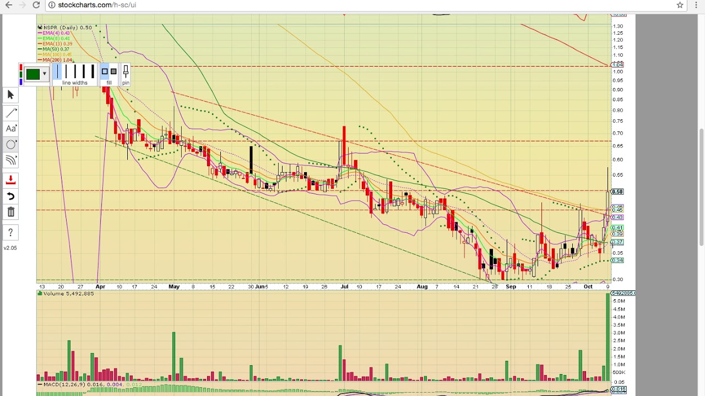Click the MA(200) 1.04 legend entry
The width and height of the screenshot is (705, 396).
coord(55,61)
